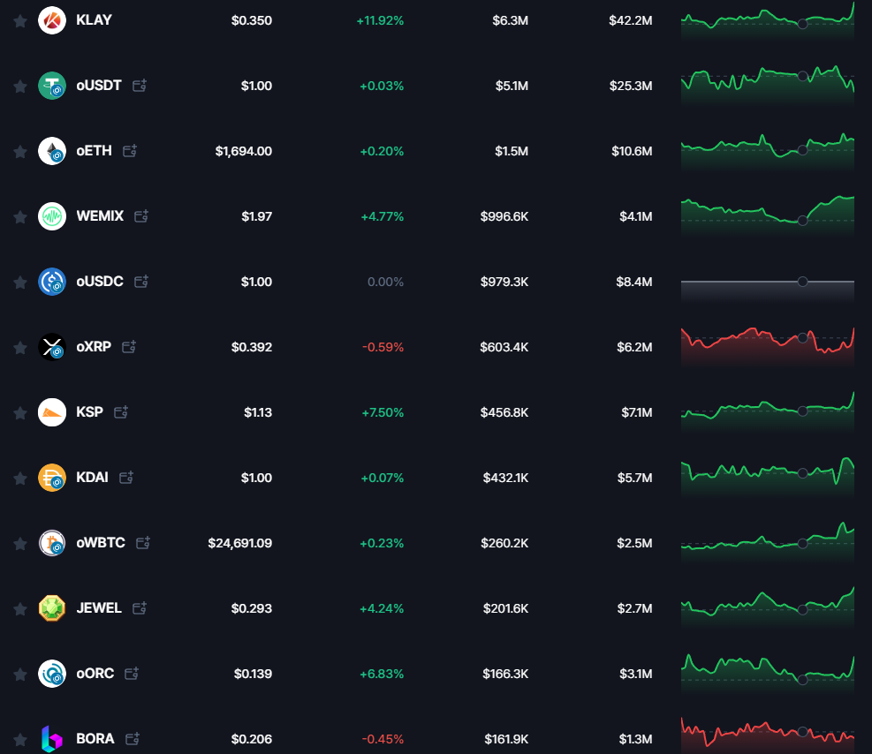Click oWBTC price $24,691.09
The height and width of the screenshot is (754, 872).
point(239,543)
